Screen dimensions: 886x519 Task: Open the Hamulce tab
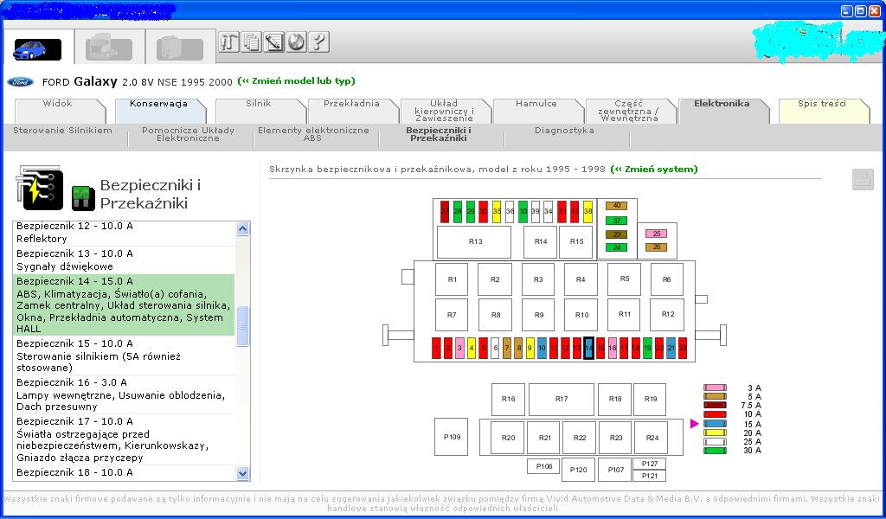coord(536,104)
